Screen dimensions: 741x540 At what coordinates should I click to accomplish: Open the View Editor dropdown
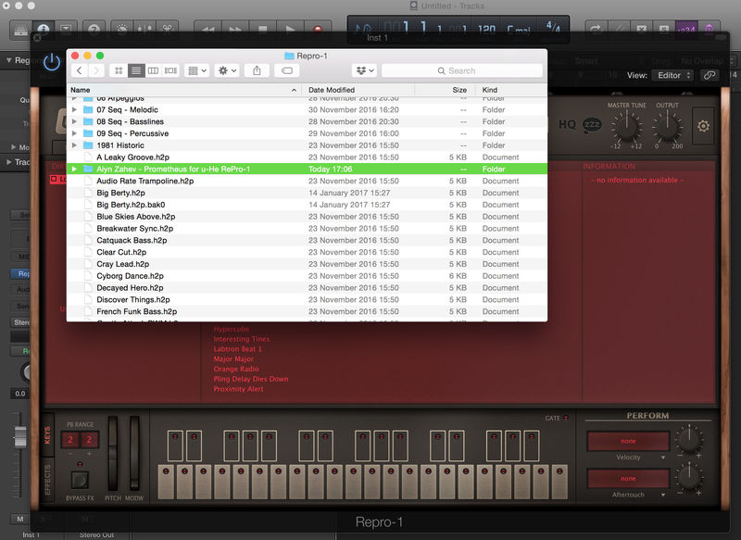click(x=672, y=75)
